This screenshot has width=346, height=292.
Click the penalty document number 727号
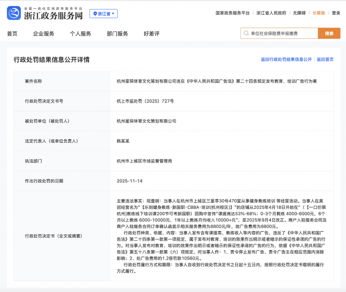(145, 101)
